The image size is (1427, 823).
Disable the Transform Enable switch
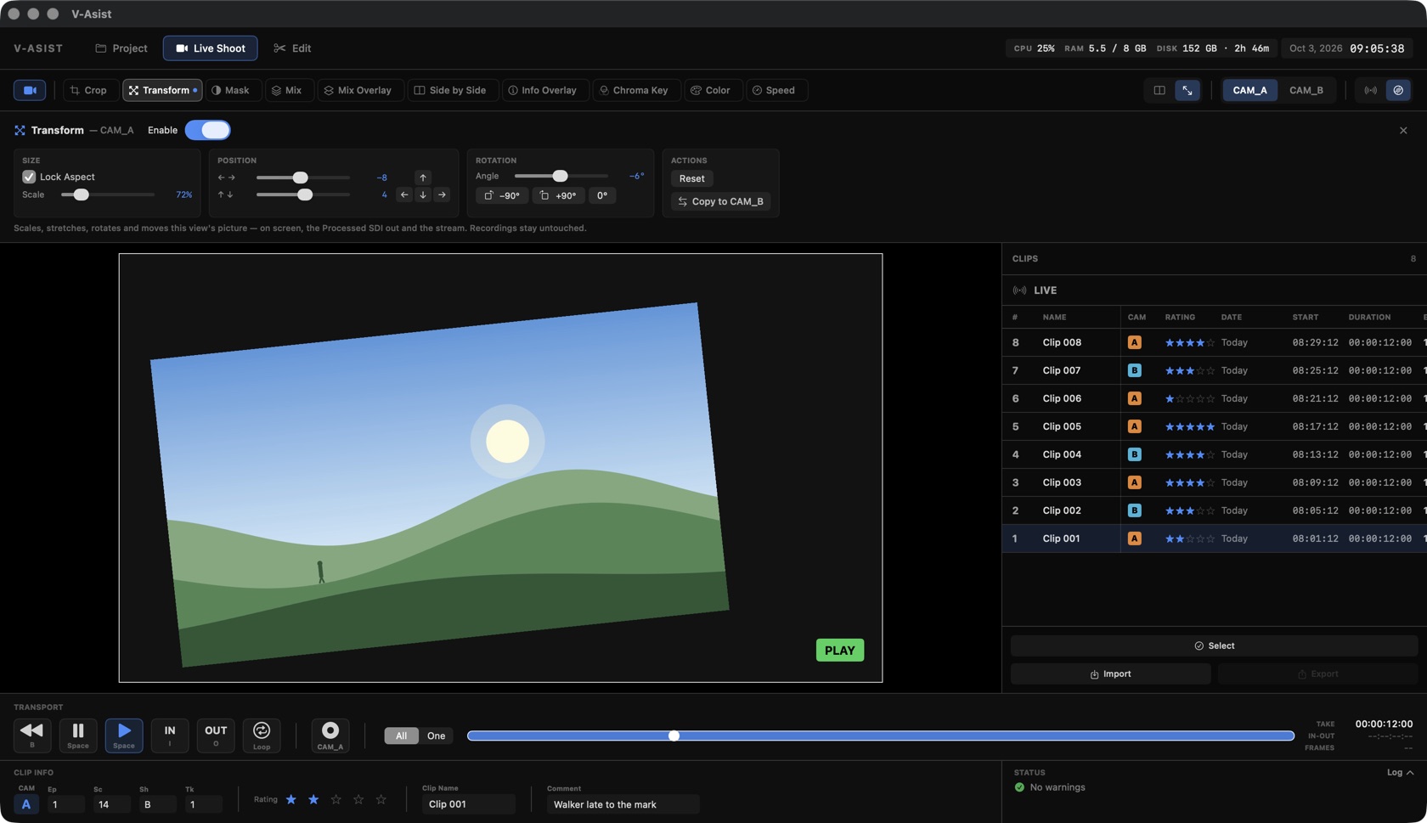pyautogui.click(x=208, y=130)
